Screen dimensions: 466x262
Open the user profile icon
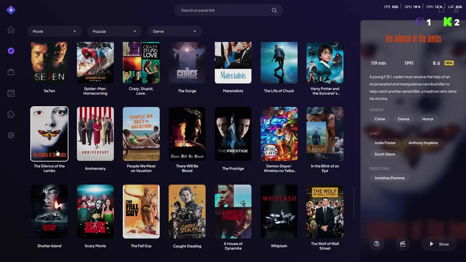click(456, 10)
